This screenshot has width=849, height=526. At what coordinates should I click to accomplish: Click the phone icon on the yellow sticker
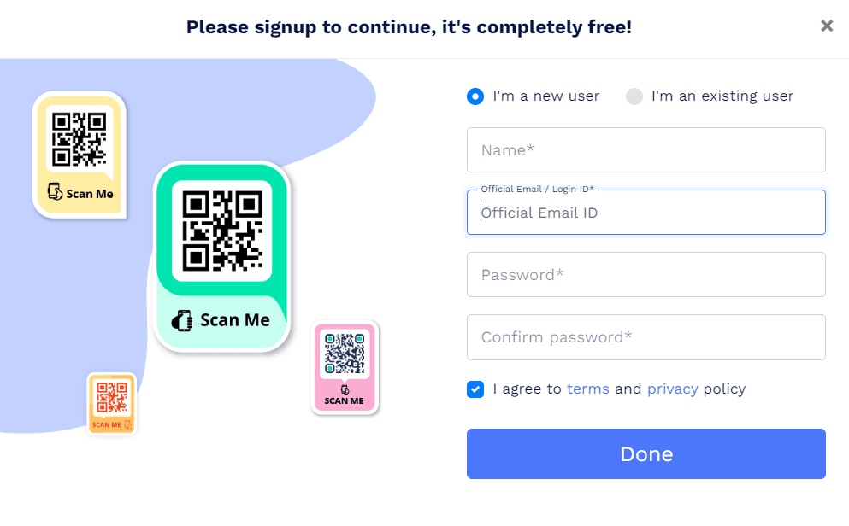click(x=53, y=193)
